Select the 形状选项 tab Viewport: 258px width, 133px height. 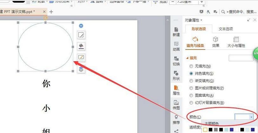199,29
